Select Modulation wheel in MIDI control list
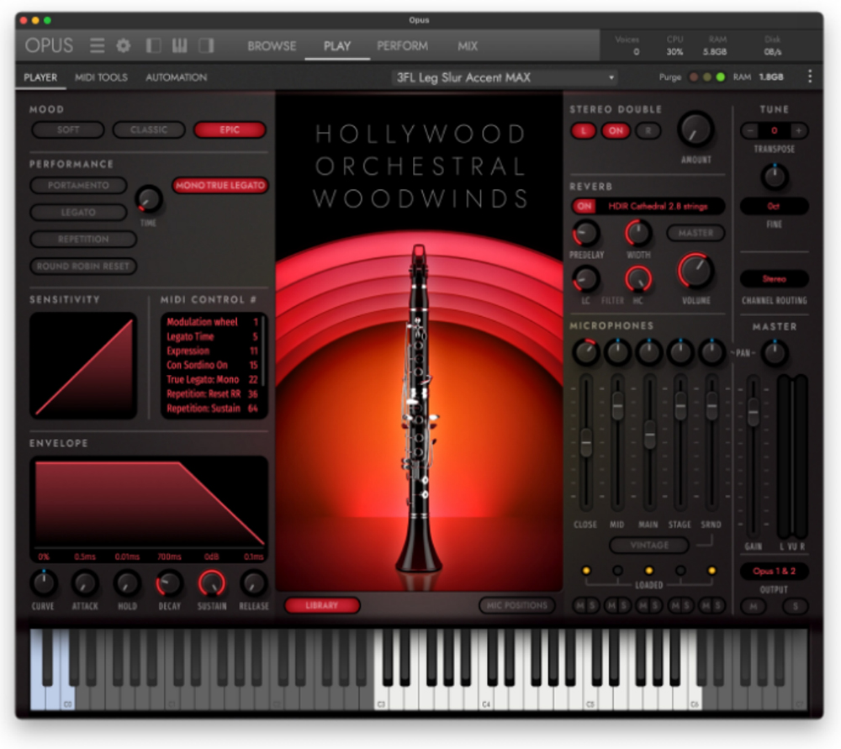841x749 pixels. (x=213, y=322)
